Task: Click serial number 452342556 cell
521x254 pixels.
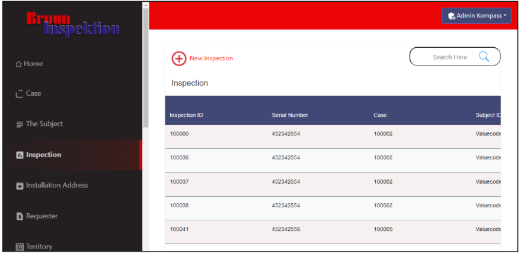Action: tap(286, 229)
